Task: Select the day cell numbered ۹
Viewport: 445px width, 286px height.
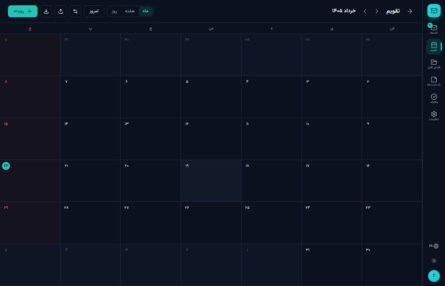Action: 392,139
